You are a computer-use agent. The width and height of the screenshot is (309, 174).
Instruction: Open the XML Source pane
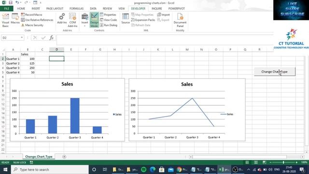coord(126,19)
